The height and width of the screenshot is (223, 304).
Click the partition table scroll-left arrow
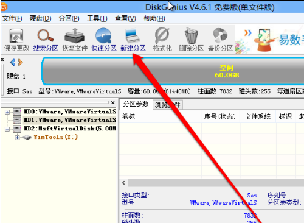point(124,183)
